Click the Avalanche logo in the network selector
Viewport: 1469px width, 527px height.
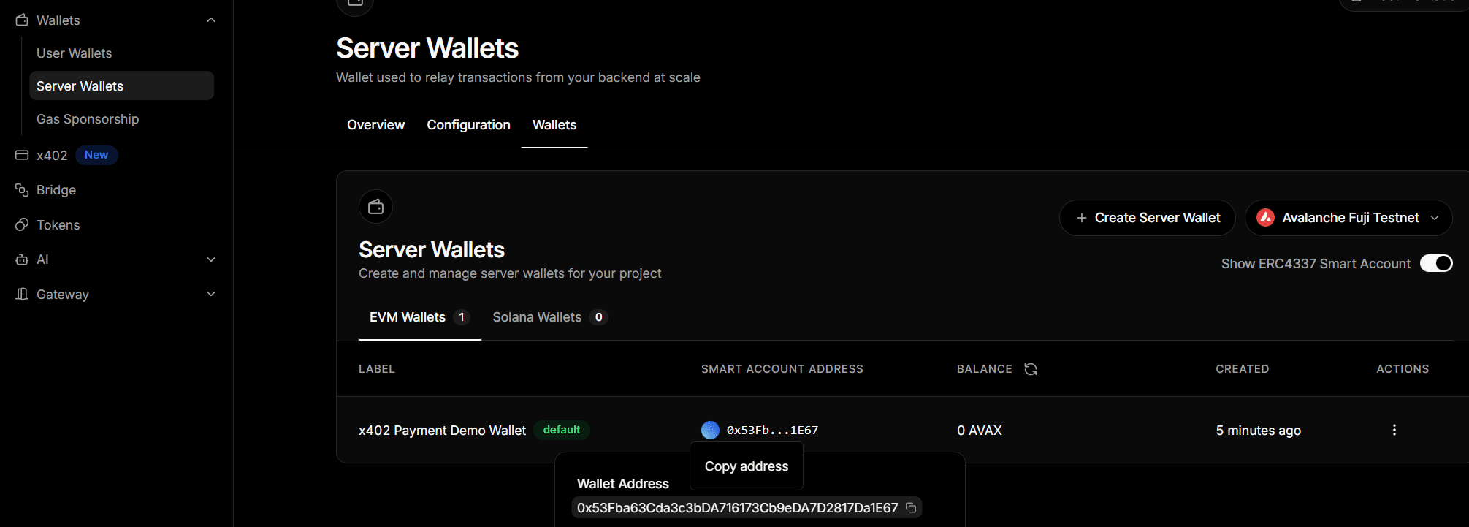pos(1265,217)
